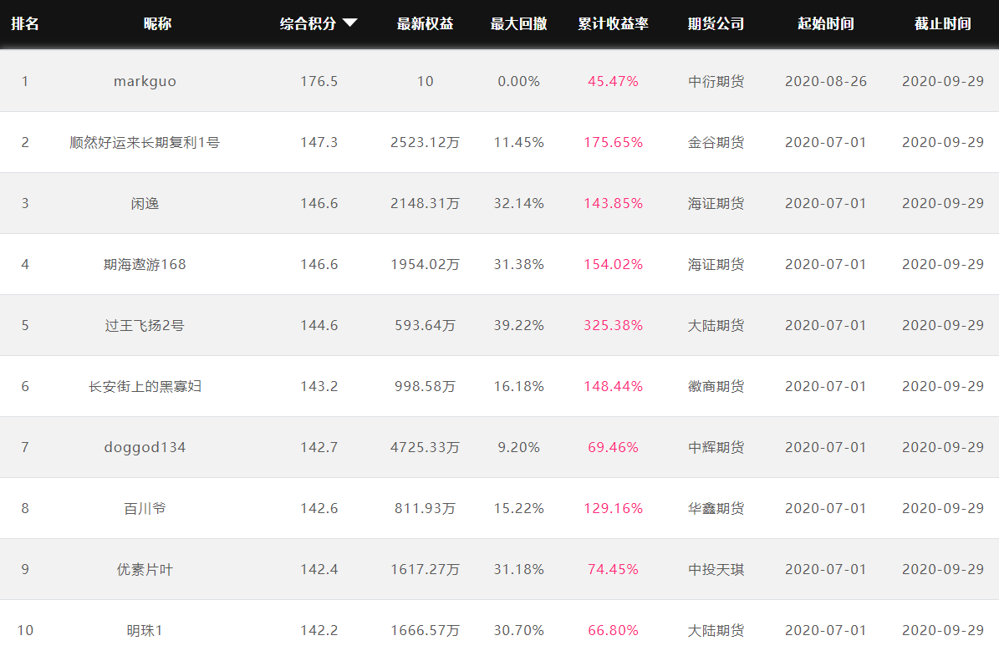This screenshot has width=999, height=656.
Task: Click company 中衍期货
Action: [x=716, y=82]
